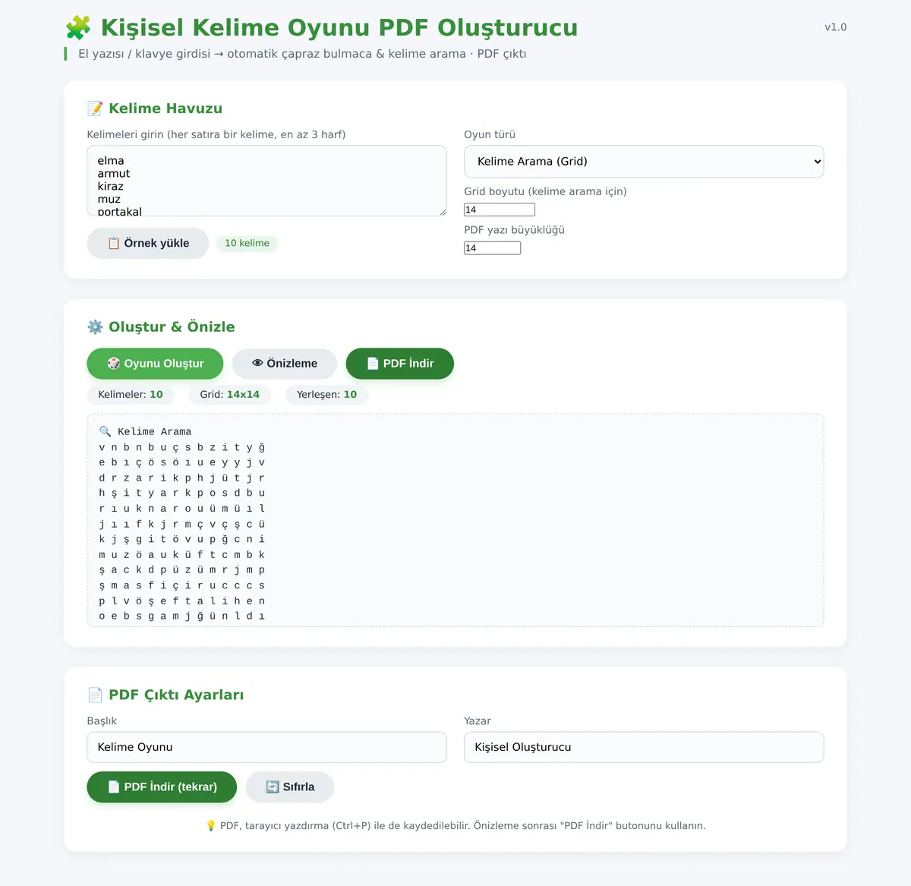Click the gear icon beside Oluştur & Önizle

(x=95, y=327)
